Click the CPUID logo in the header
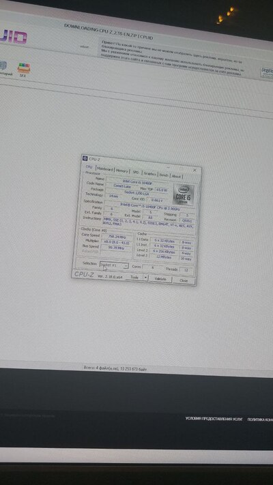The height and width of the screenshot is (485, 273). coord(13,38)
